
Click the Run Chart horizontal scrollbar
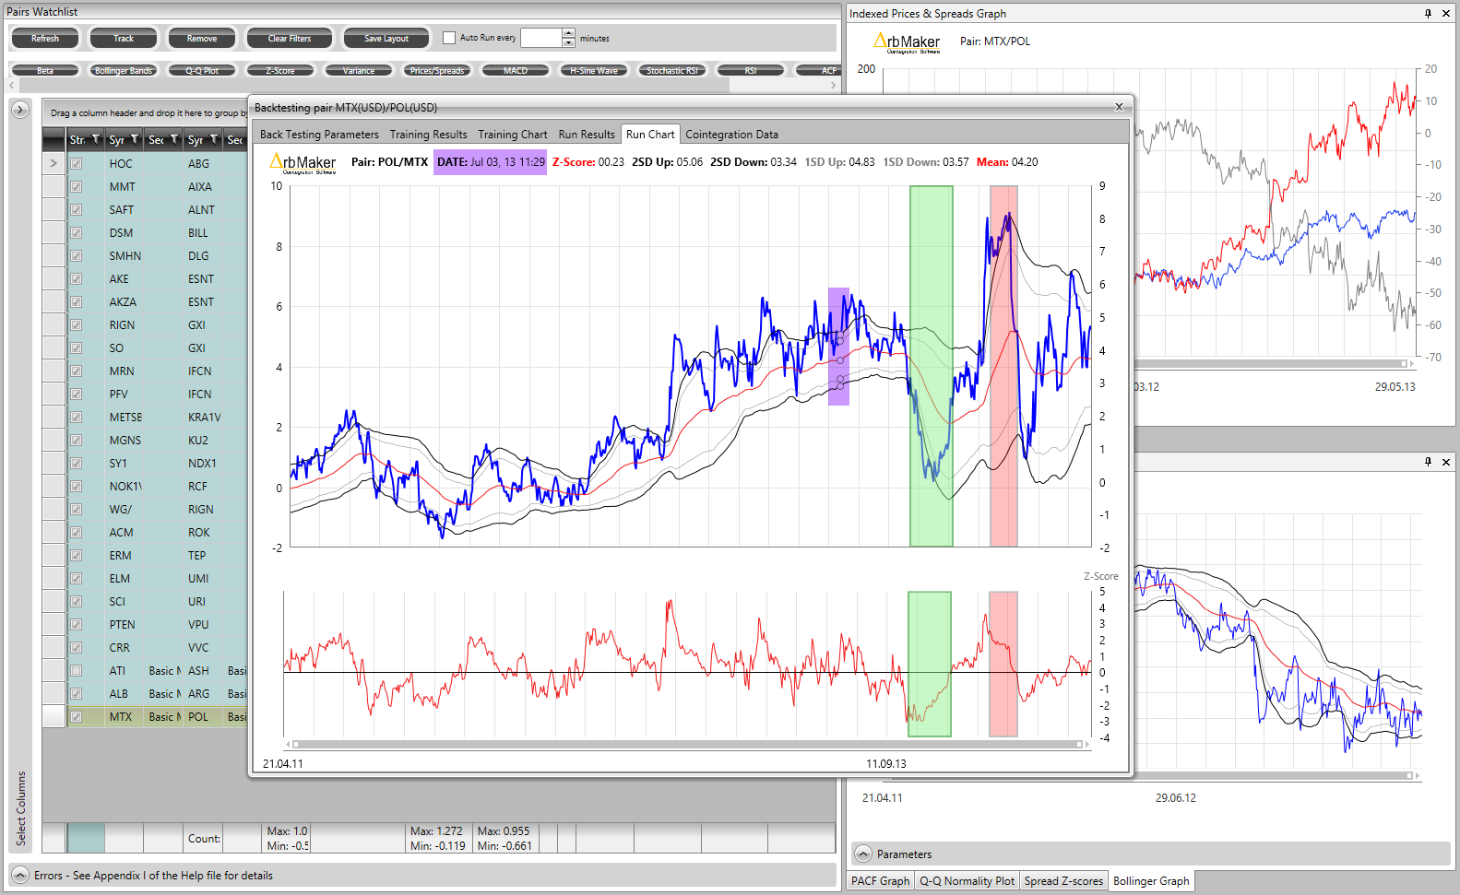point(687,744)
